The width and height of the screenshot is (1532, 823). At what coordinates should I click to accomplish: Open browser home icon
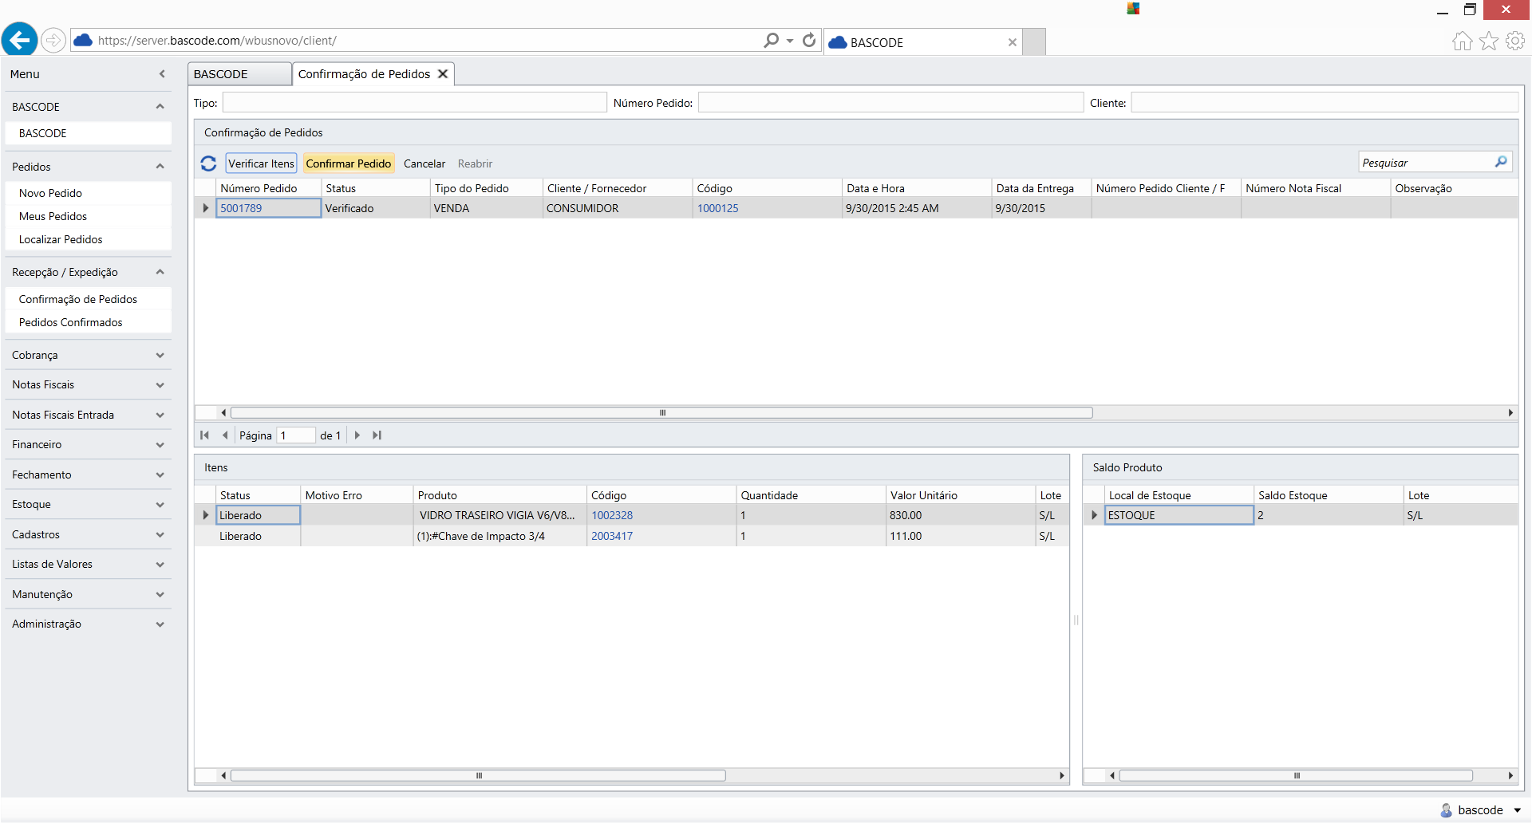(x=1462, y=41)
